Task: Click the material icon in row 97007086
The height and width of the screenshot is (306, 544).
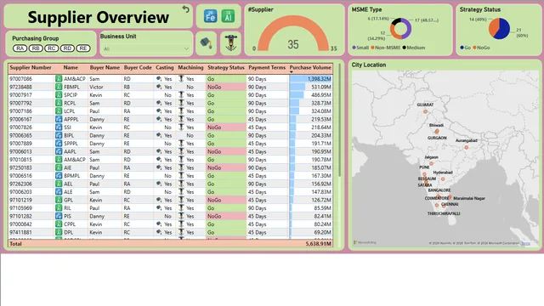Action: coord(59,79)
